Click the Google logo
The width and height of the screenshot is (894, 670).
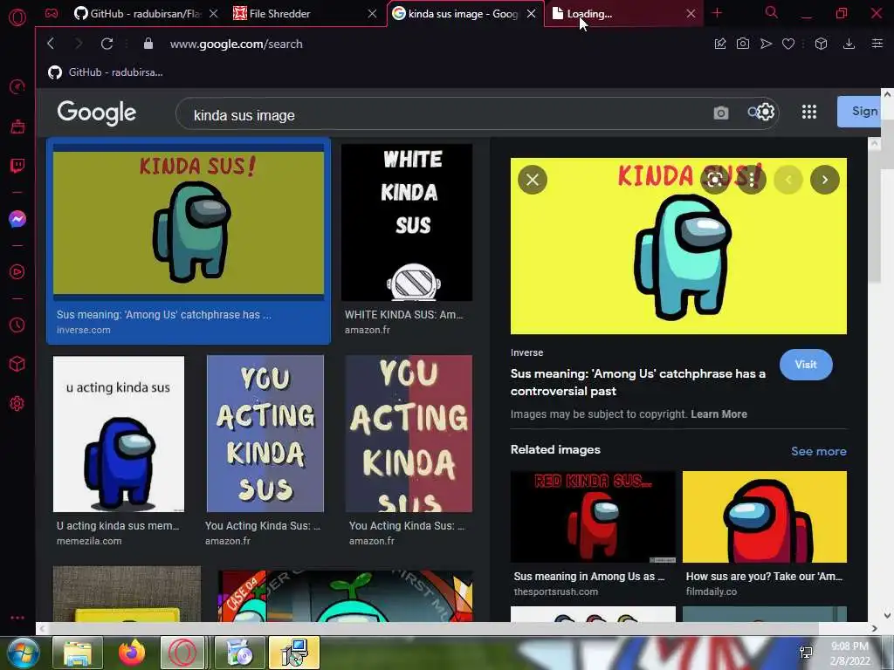pyautogui.click(x=96, y=113)
